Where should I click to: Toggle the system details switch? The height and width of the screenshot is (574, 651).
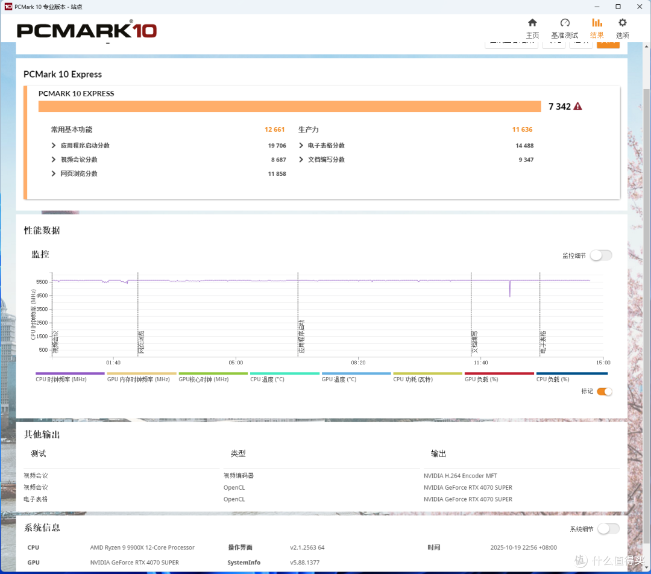[609, 529]
